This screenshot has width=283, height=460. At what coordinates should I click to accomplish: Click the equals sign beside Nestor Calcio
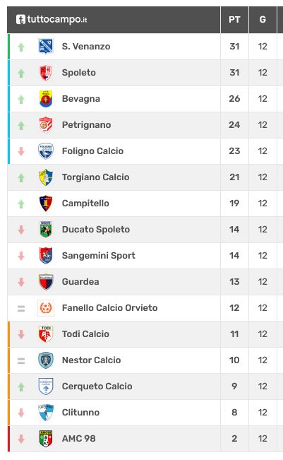(21, 361)
